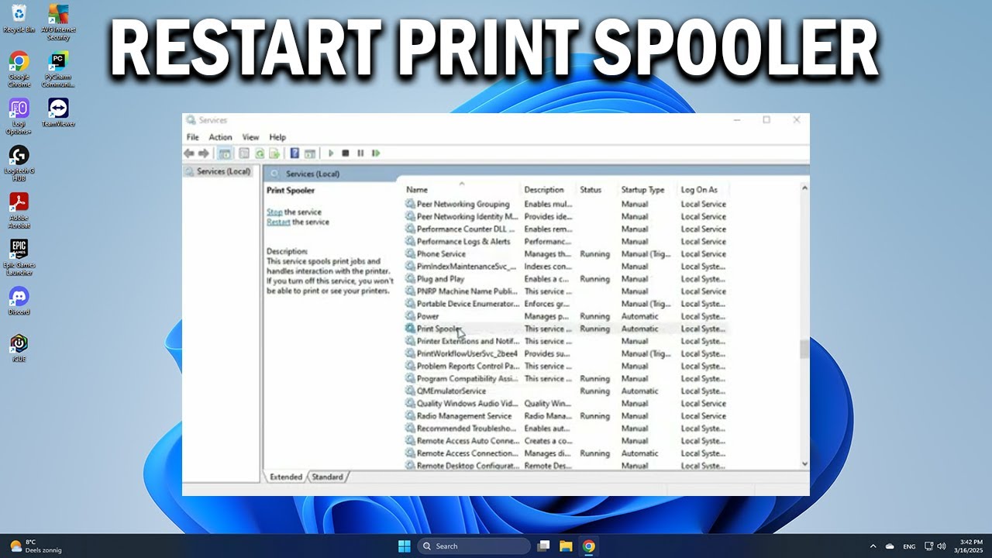
Task: Click the Pause Service toolbar icon
Action: [360, 153]
